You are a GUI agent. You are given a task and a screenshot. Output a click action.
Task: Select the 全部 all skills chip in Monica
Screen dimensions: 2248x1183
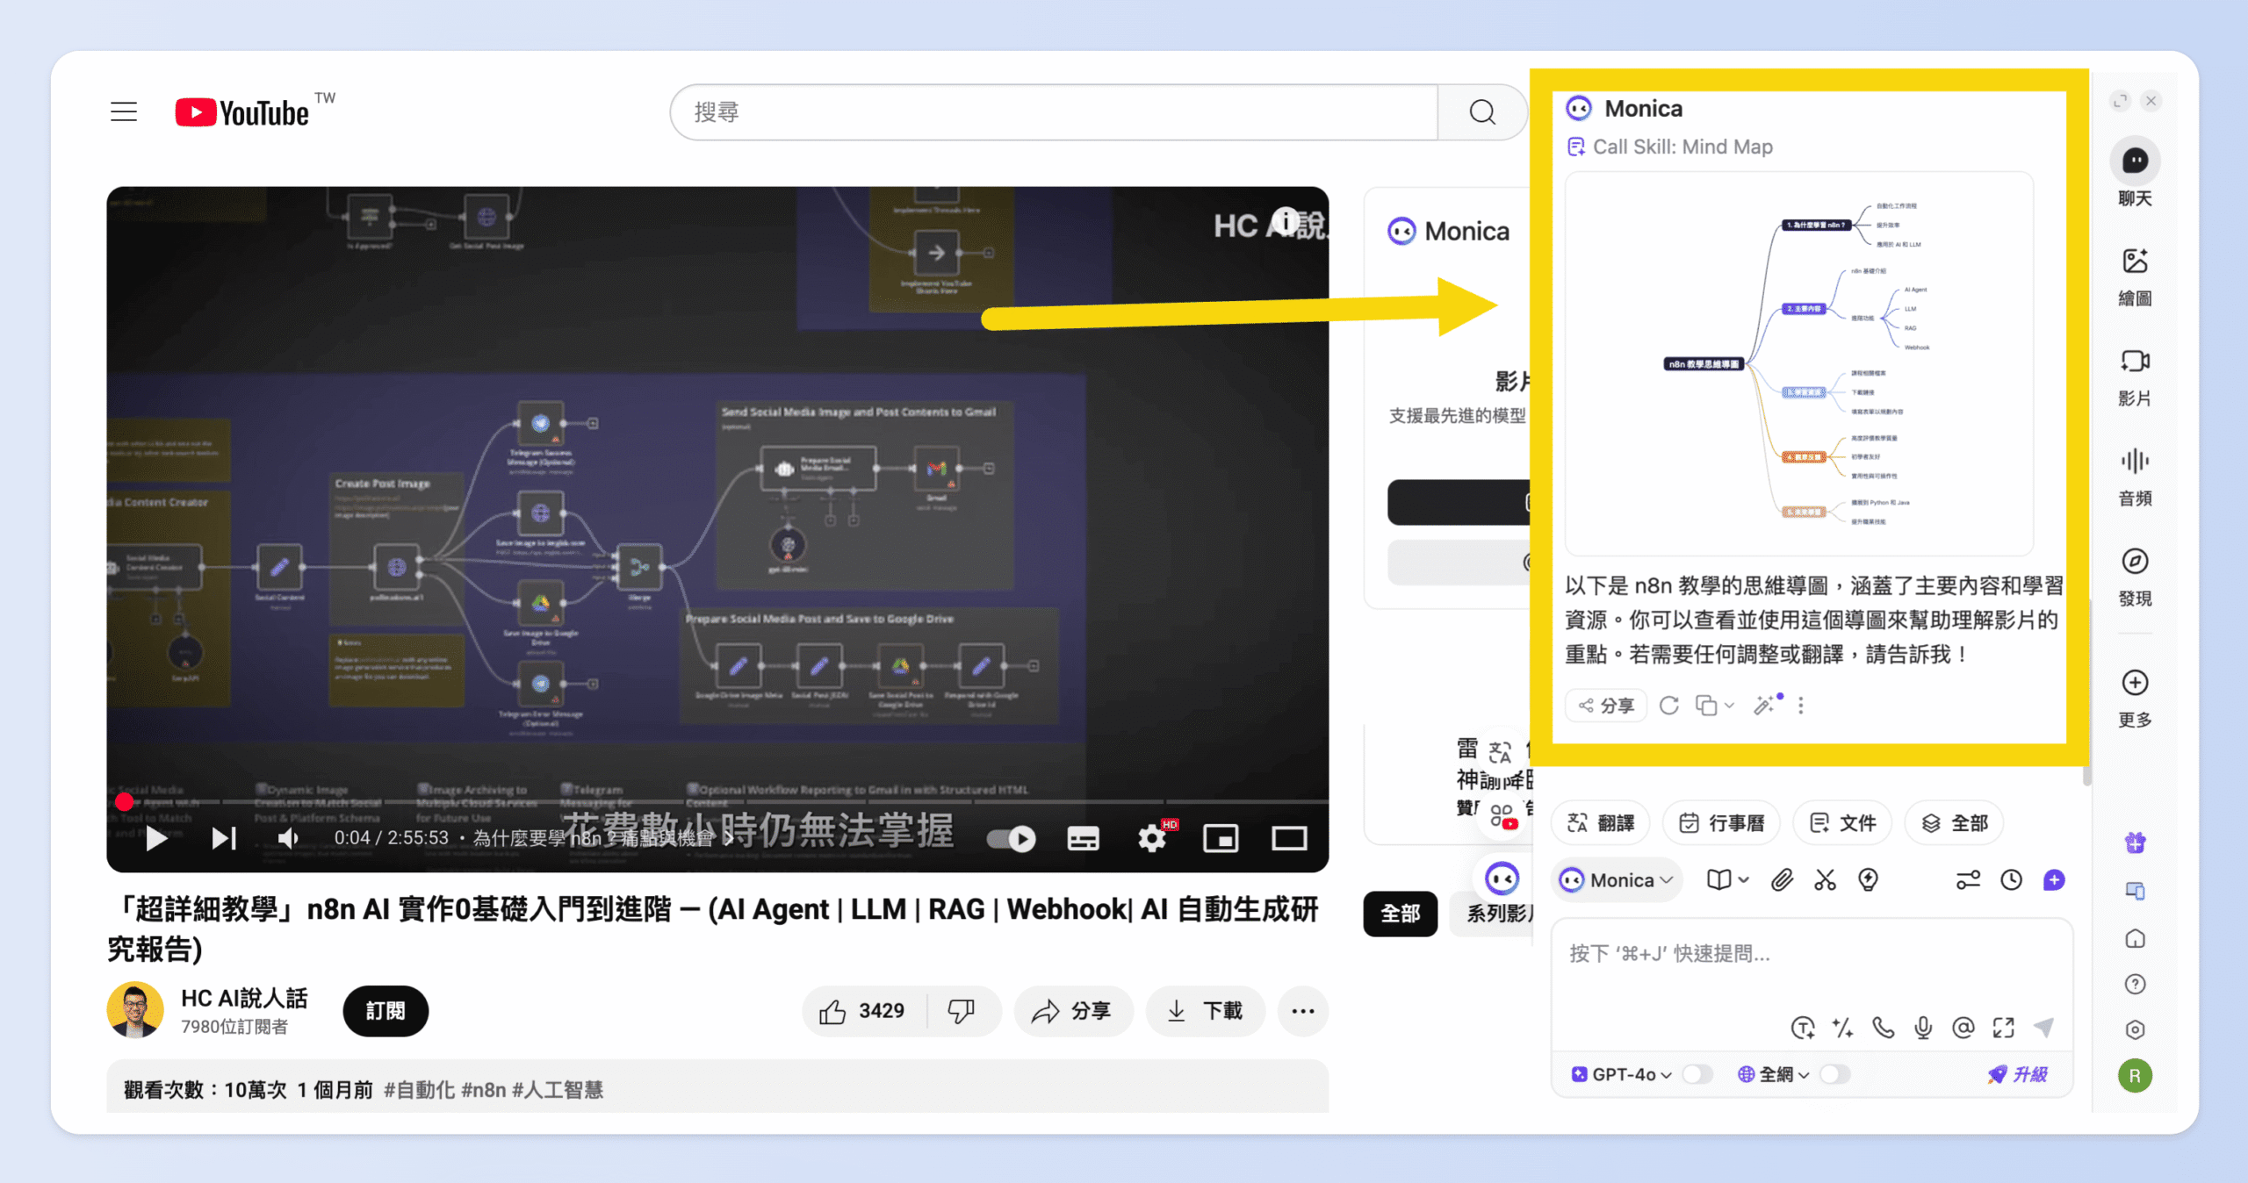1954,823
